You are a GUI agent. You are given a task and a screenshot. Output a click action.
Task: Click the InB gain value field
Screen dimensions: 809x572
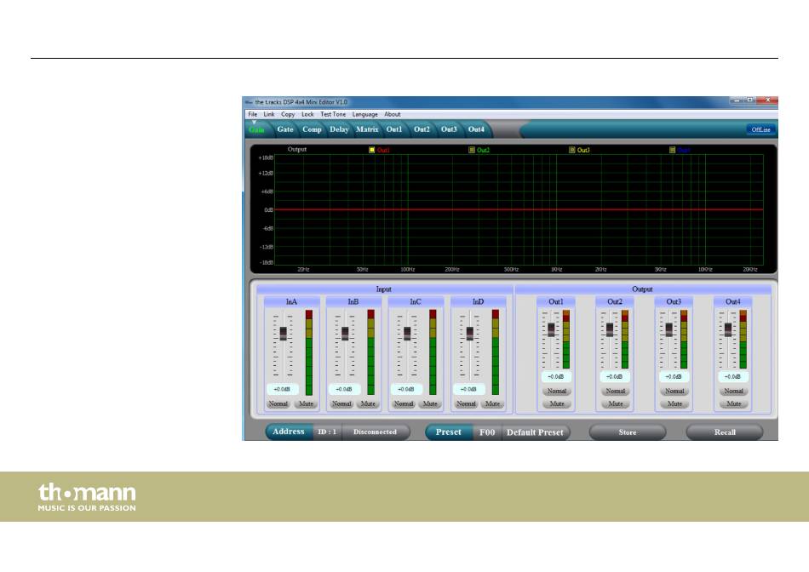[344, 389]
